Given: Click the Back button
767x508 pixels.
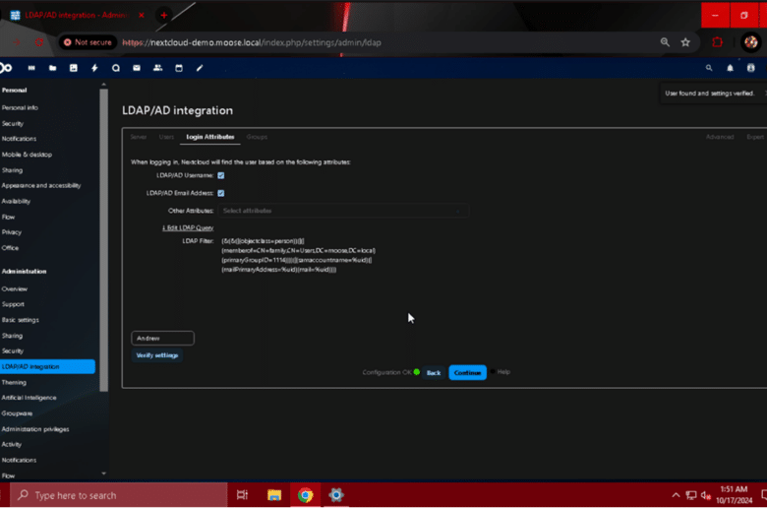Looking at the screenshot, I should point(434,373).
